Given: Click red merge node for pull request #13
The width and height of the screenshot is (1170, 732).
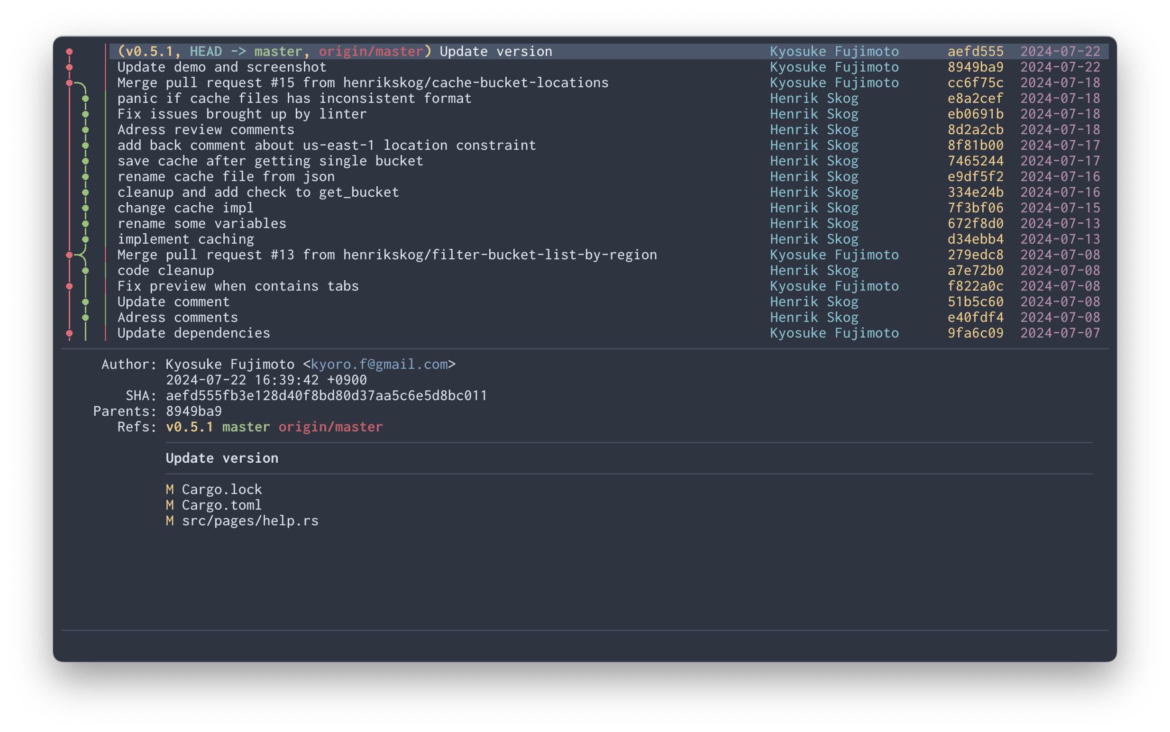Looking at the screenshot, I should (x=69, y=255).
